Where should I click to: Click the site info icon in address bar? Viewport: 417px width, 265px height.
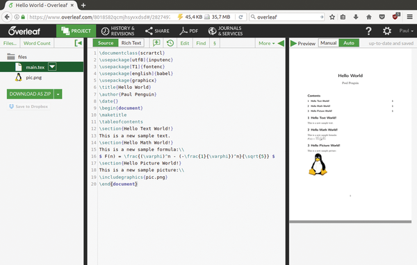tap(17, 17)
